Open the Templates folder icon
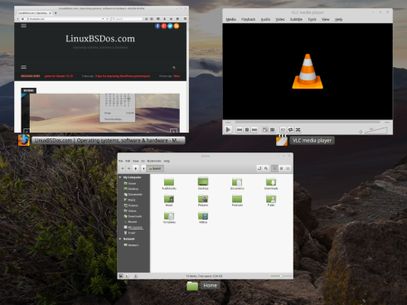Screen dimensions: 407x305 point(169,218)
